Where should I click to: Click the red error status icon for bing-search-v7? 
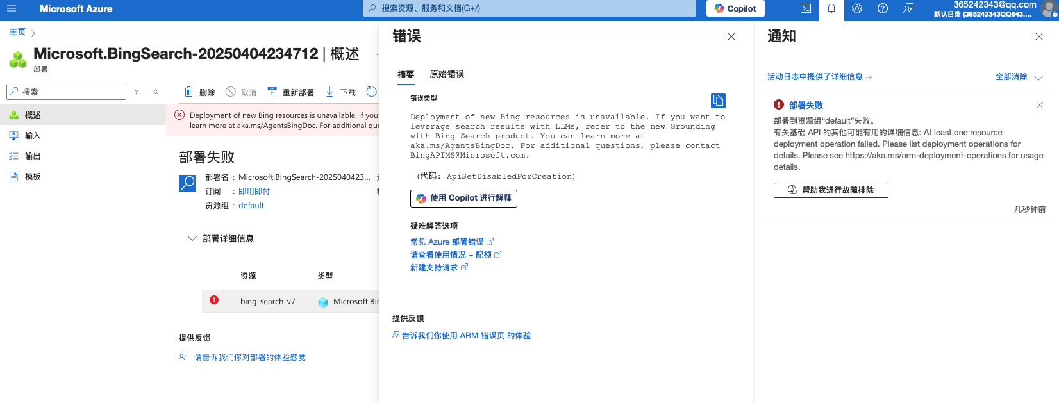(x=214, y=300)
